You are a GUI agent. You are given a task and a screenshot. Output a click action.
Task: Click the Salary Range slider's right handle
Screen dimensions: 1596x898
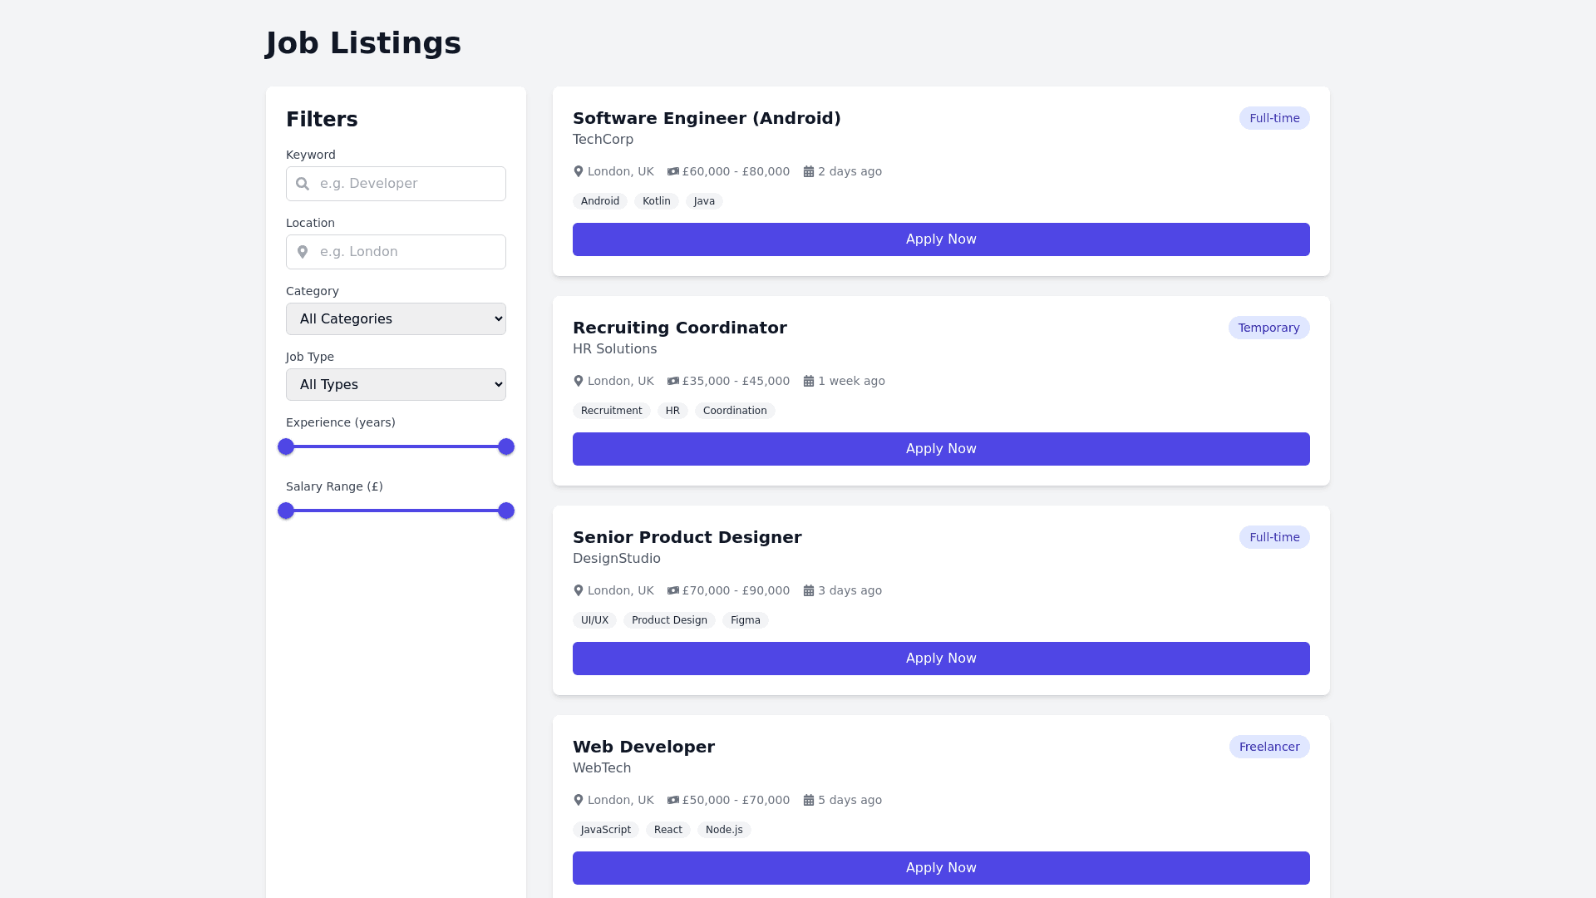(x=506, y=511)
